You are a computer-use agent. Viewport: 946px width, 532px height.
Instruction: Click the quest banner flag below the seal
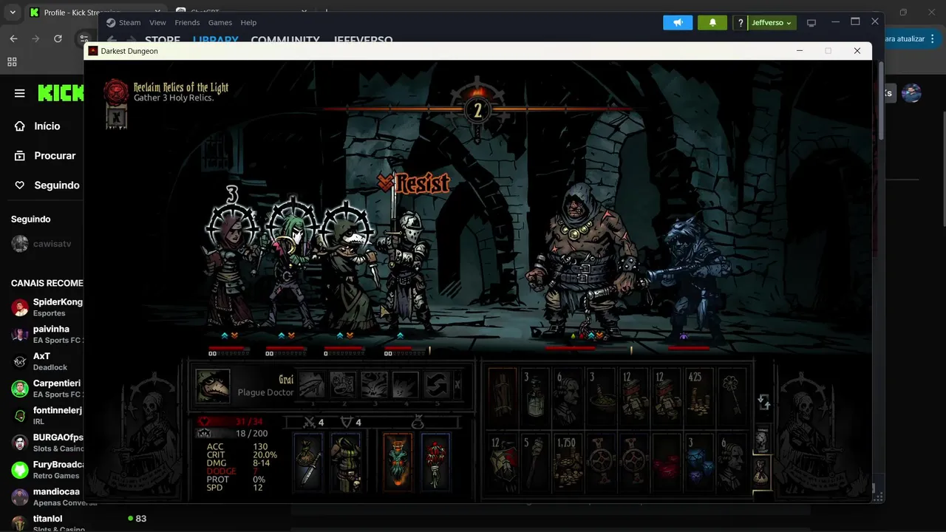[116, 116]
